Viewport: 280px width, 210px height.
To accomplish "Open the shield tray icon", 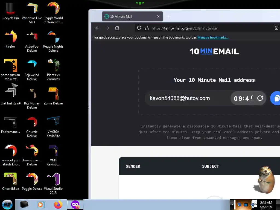I will tap(240, 205).
